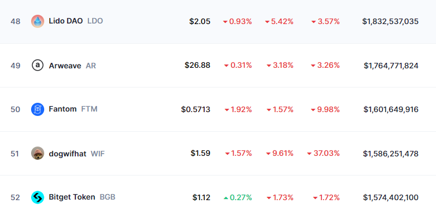The width and height of the screenshot is (436, 216).
Task: Click Arweave's price $26.88
Action: (x=198, y=65)
